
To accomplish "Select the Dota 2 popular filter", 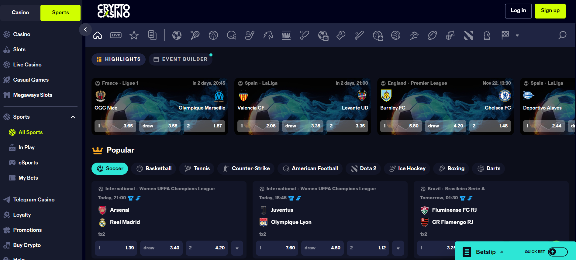I will tap(363, 168).
